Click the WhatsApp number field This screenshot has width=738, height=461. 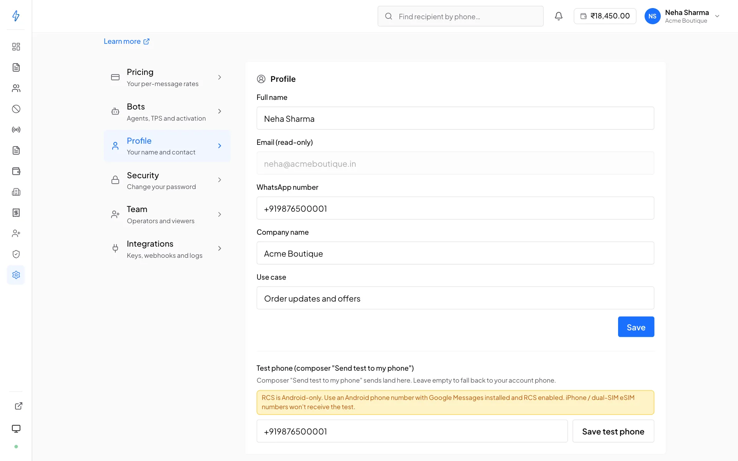(455, 208)
